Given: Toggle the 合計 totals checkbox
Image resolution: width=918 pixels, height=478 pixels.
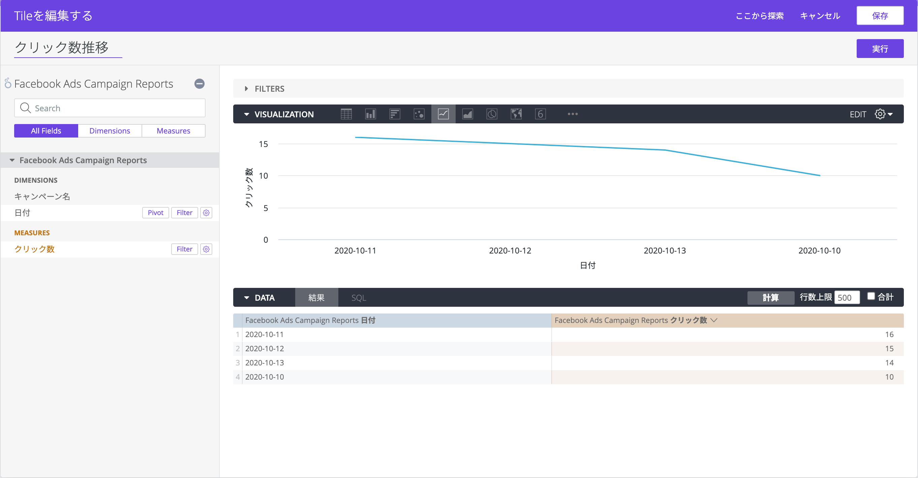Looking at the screenshot, I should (x=870, y=296).
